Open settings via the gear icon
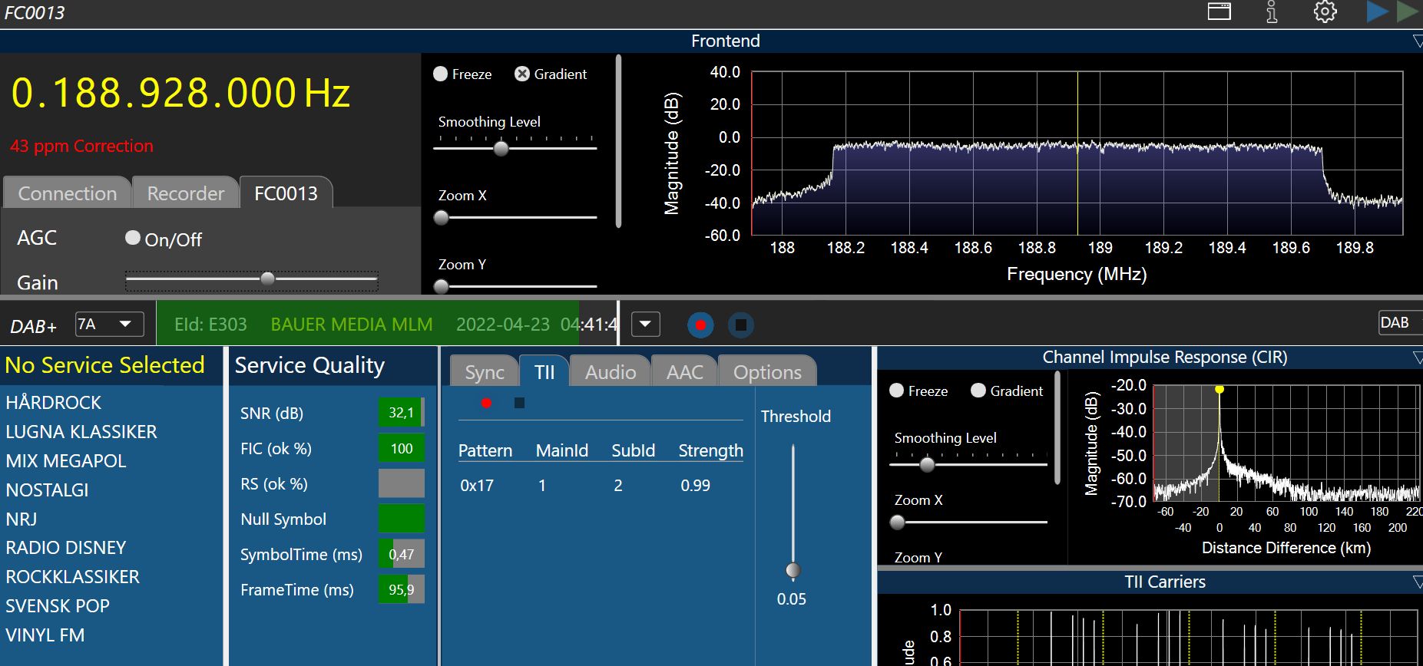 [x=1325, y=12]
